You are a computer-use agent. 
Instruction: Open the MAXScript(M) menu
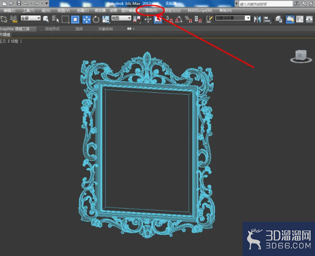click(200, 11)
